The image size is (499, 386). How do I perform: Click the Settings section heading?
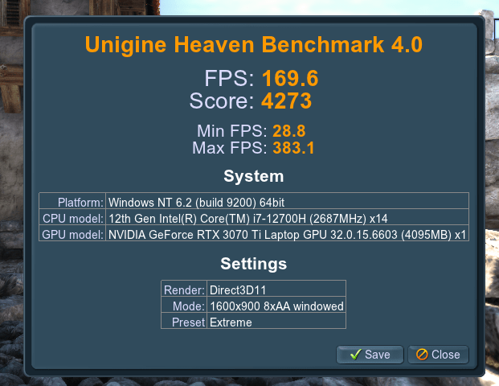[254, 264]
